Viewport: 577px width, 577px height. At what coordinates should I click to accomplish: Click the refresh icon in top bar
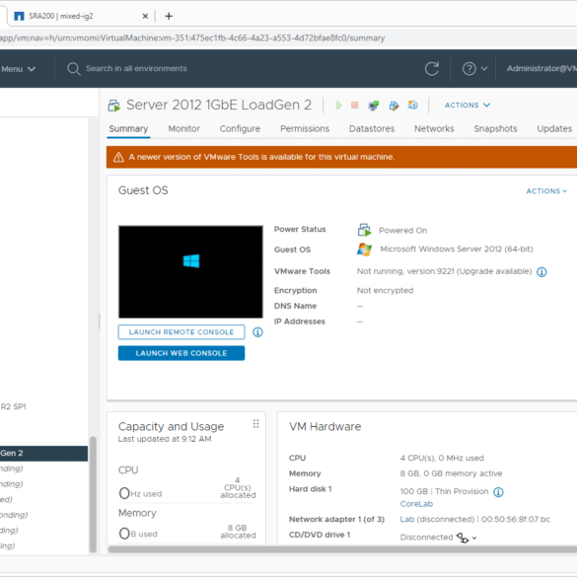point(432,69)
